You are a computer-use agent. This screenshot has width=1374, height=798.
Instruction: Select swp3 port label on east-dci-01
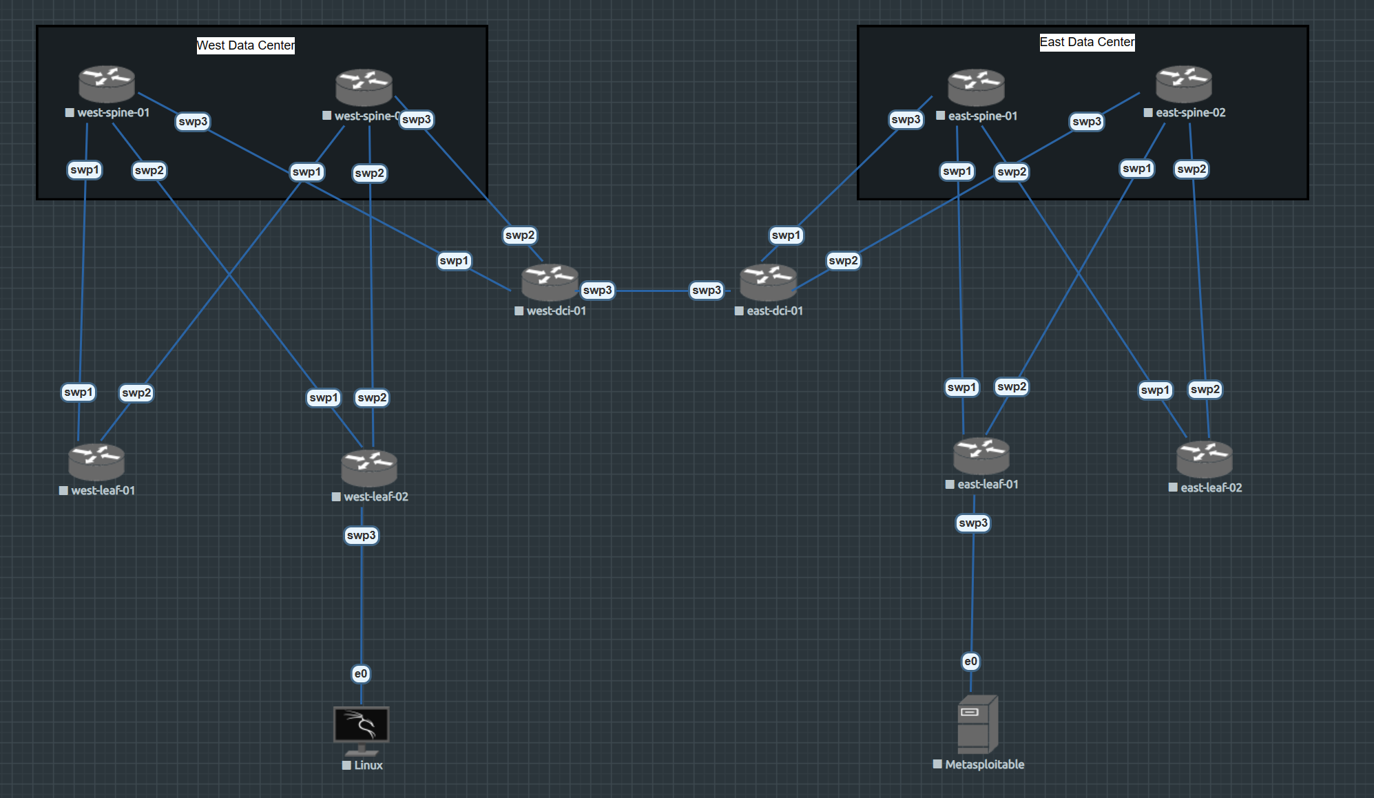click(707, 290)
